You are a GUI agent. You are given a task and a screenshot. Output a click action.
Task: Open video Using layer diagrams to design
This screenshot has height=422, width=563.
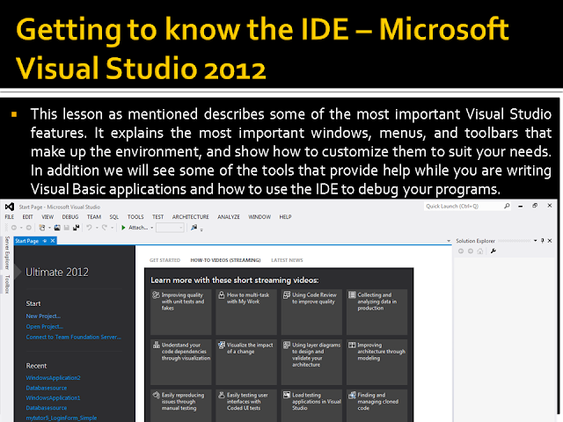click(311, 362)
